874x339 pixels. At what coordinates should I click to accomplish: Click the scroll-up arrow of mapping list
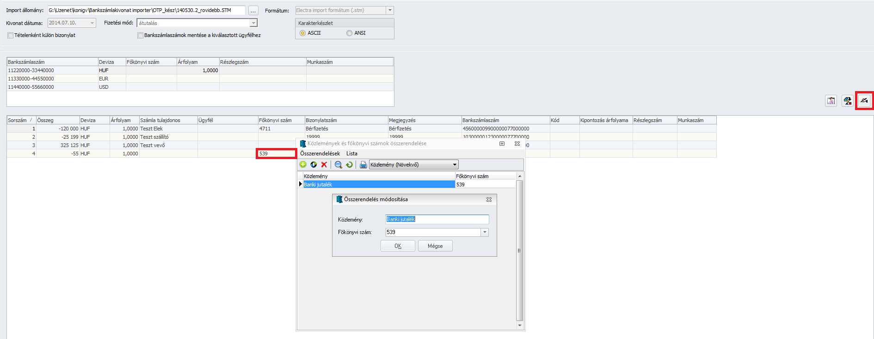point(520,176)
